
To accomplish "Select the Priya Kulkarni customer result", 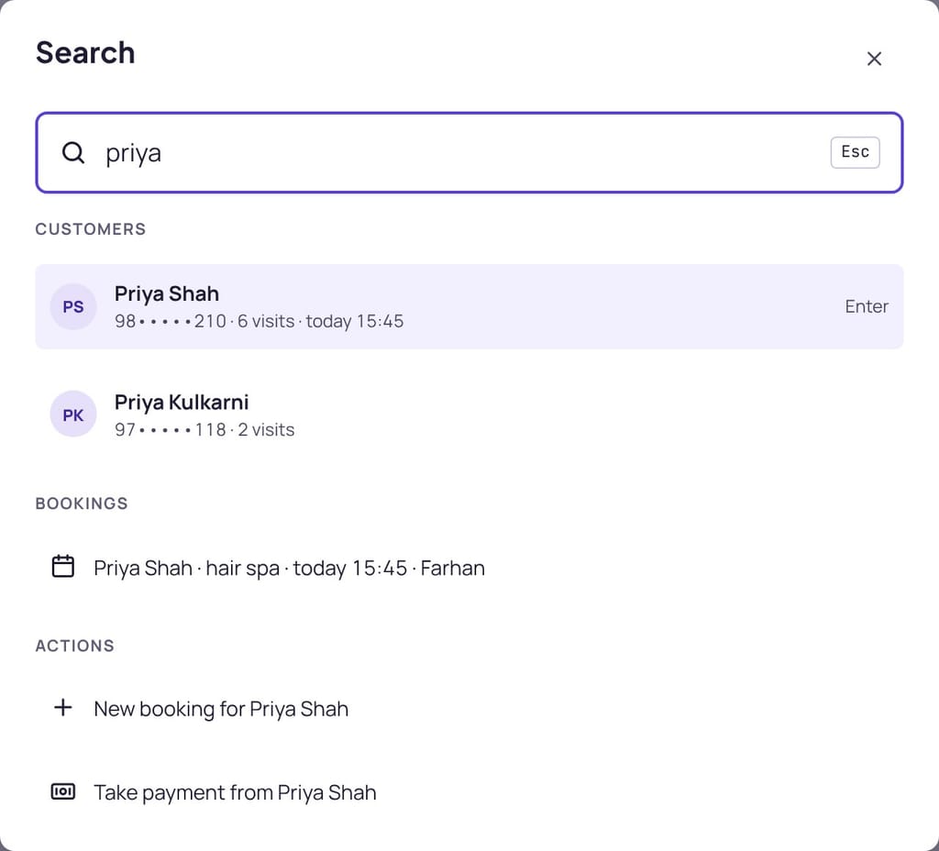I will coord(469,414).
